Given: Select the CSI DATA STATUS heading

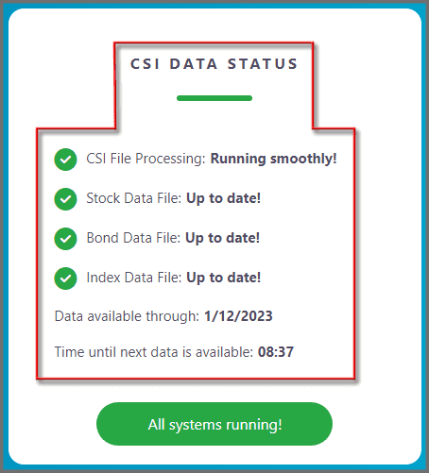Looking at the screenshot, I should (214, 64).
